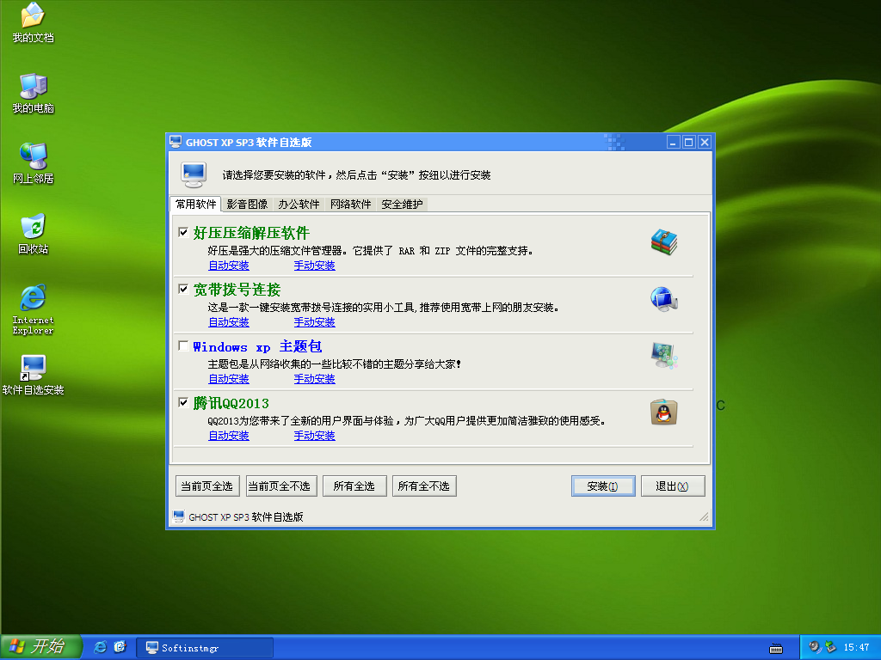Viewport: 881px width, 660px height.
Task: Click the 安装 install button
Action: tap(602, 486)
